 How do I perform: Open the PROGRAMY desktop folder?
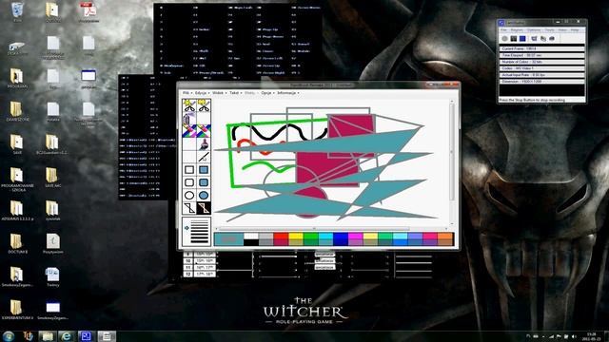(x=17, y=78)
